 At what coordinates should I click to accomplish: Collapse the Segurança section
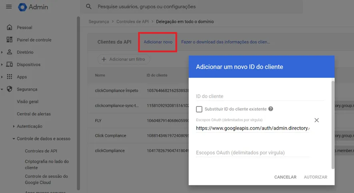click(2, 89)
